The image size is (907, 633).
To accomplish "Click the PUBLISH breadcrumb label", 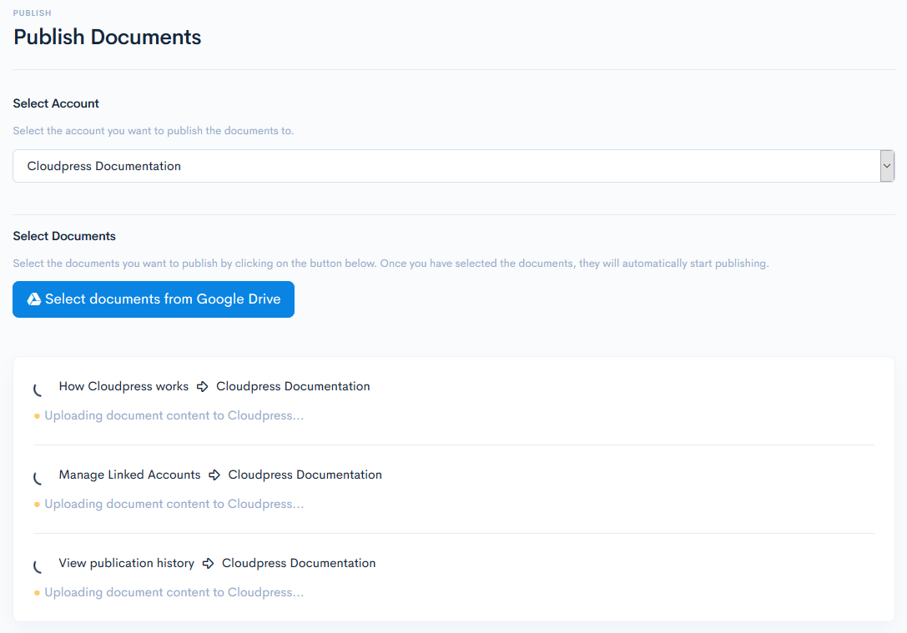I will [x=33, y=13].
